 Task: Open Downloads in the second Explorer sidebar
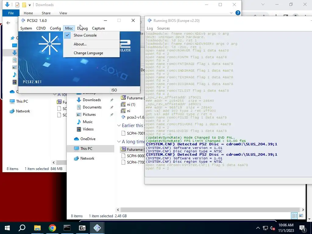point(92,100)
